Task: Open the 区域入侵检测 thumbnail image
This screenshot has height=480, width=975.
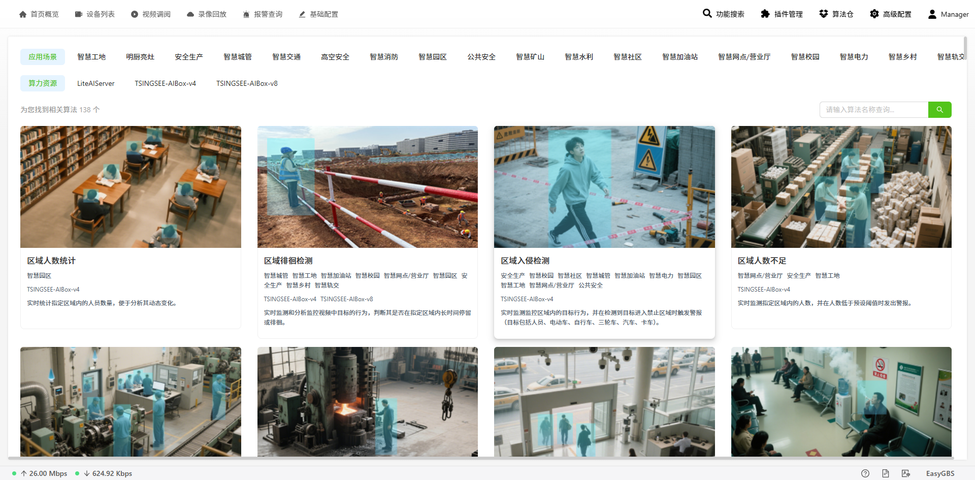Action: [604, 187]
